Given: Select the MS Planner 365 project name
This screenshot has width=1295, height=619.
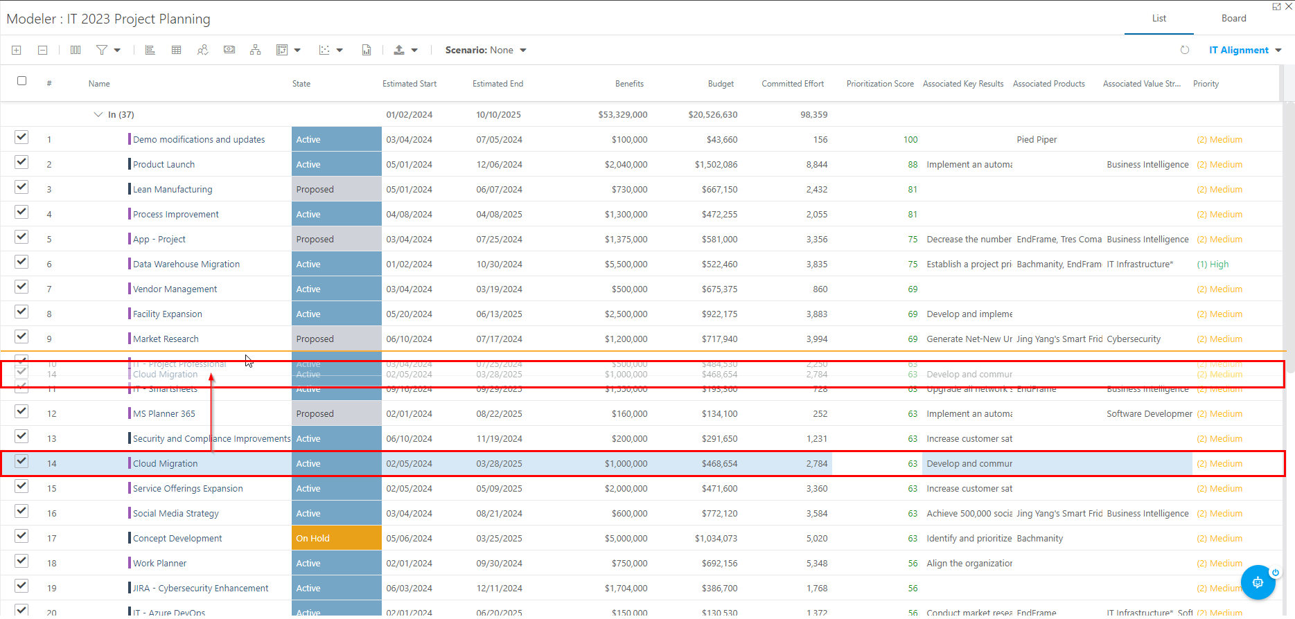Looking at the screenshot, I should pos(164,414).
